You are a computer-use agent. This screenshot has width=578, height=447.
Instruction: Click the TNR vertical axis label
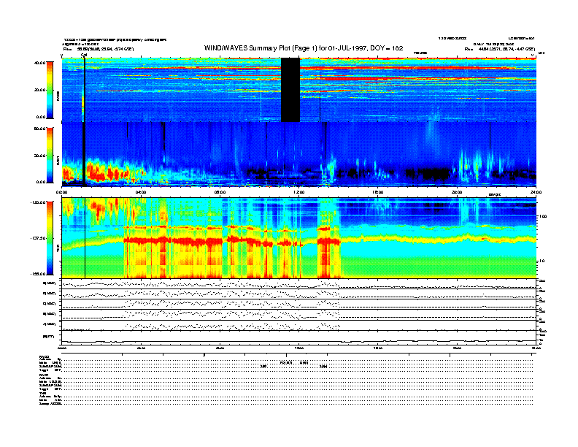click(58, 250)
